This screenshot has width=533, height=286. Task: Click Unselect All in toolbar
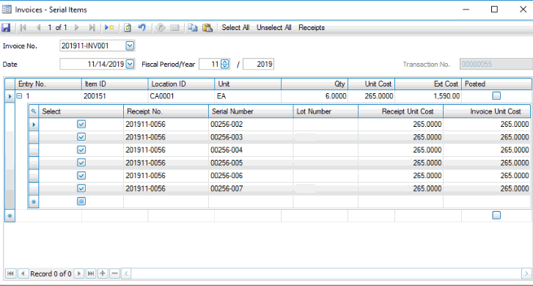pyautogui.click(x=274, y=28)
